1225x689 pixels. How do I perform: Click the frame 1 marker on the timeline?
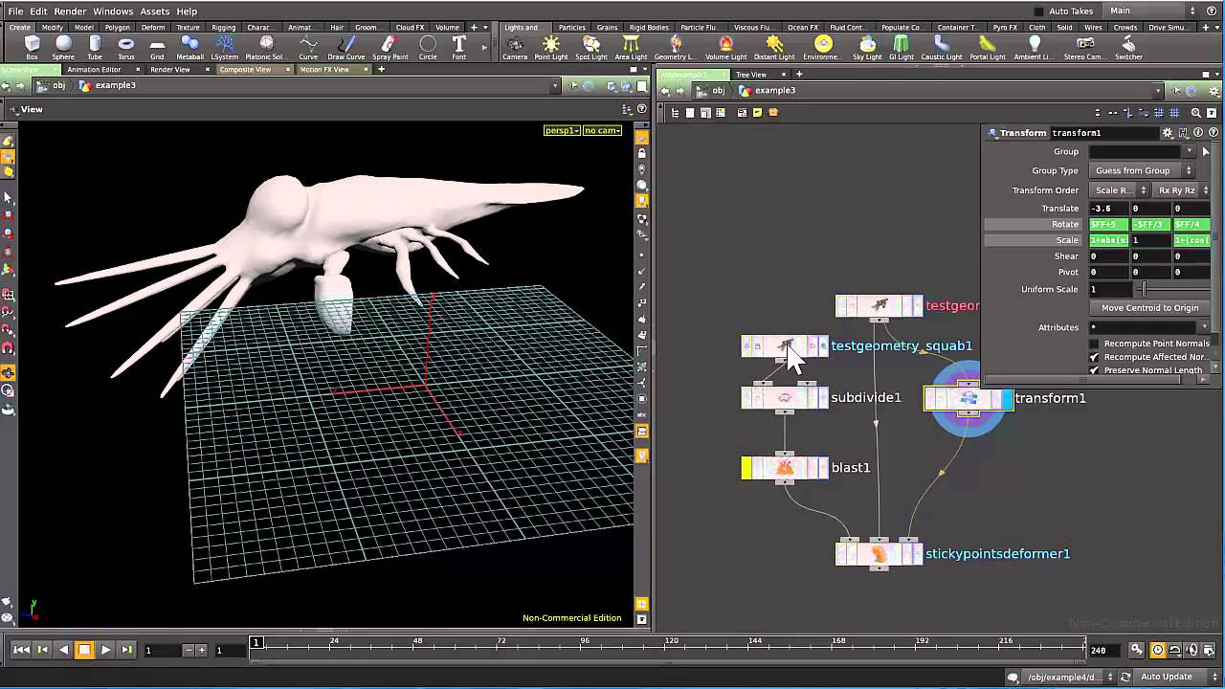[256, 643]
